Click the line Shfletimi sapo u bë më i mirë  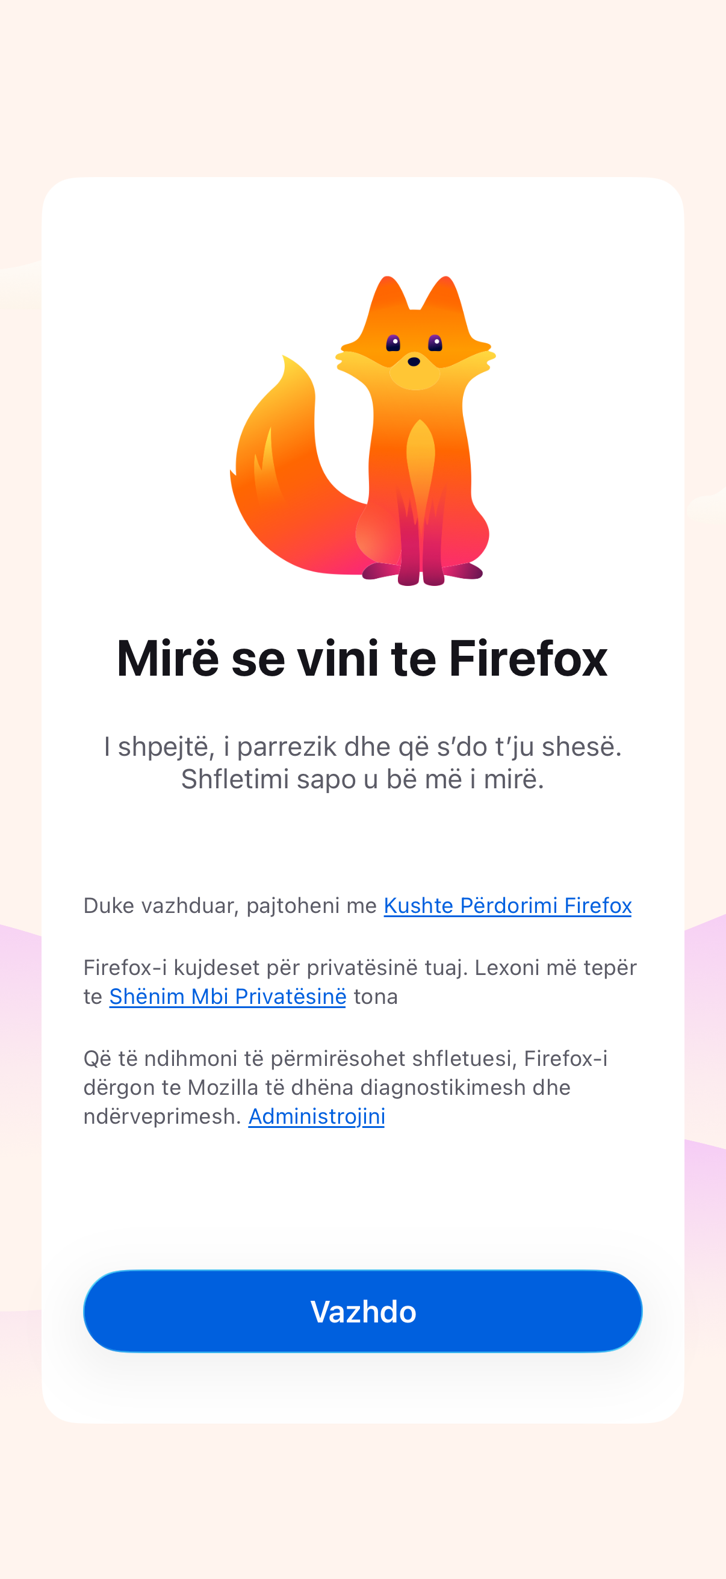tap(362, 779)
